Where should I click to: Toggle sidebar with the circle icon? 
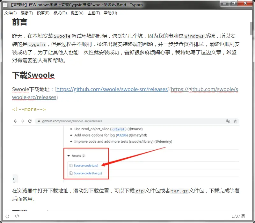pos(7,216)
